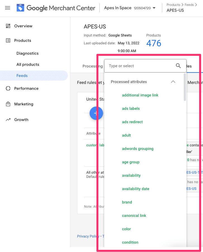The width and height of the screenshot is (203, 252).
Task: Click the search magnifier icon
Action: 178,66
